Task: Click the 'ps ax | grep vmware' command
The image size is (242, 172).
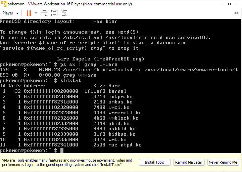Action: click(x=89, y=64)
